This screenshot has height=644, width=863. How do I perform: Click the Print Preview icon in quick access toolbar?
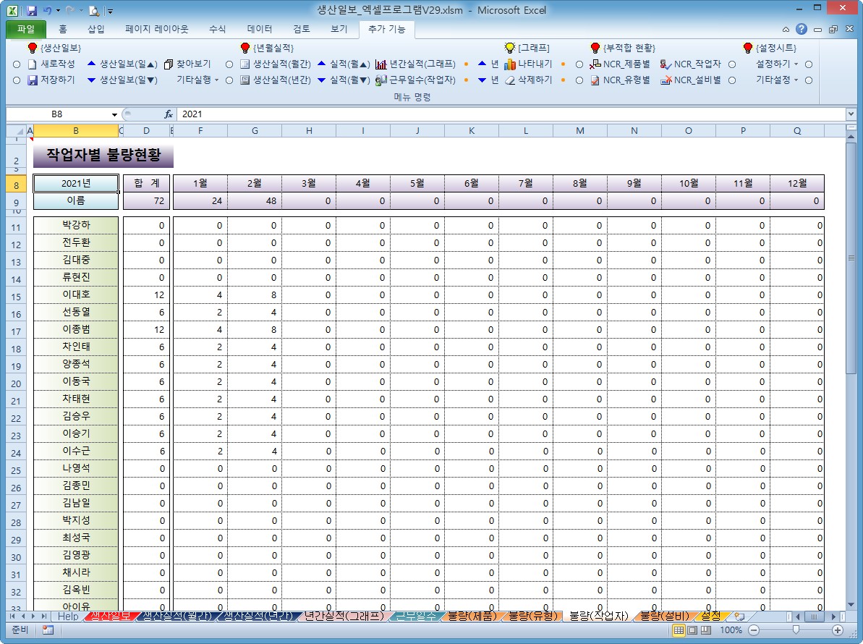pos(95,10)
